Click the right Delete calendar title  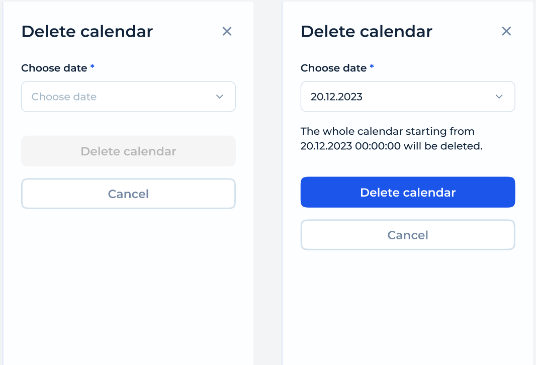366,31
